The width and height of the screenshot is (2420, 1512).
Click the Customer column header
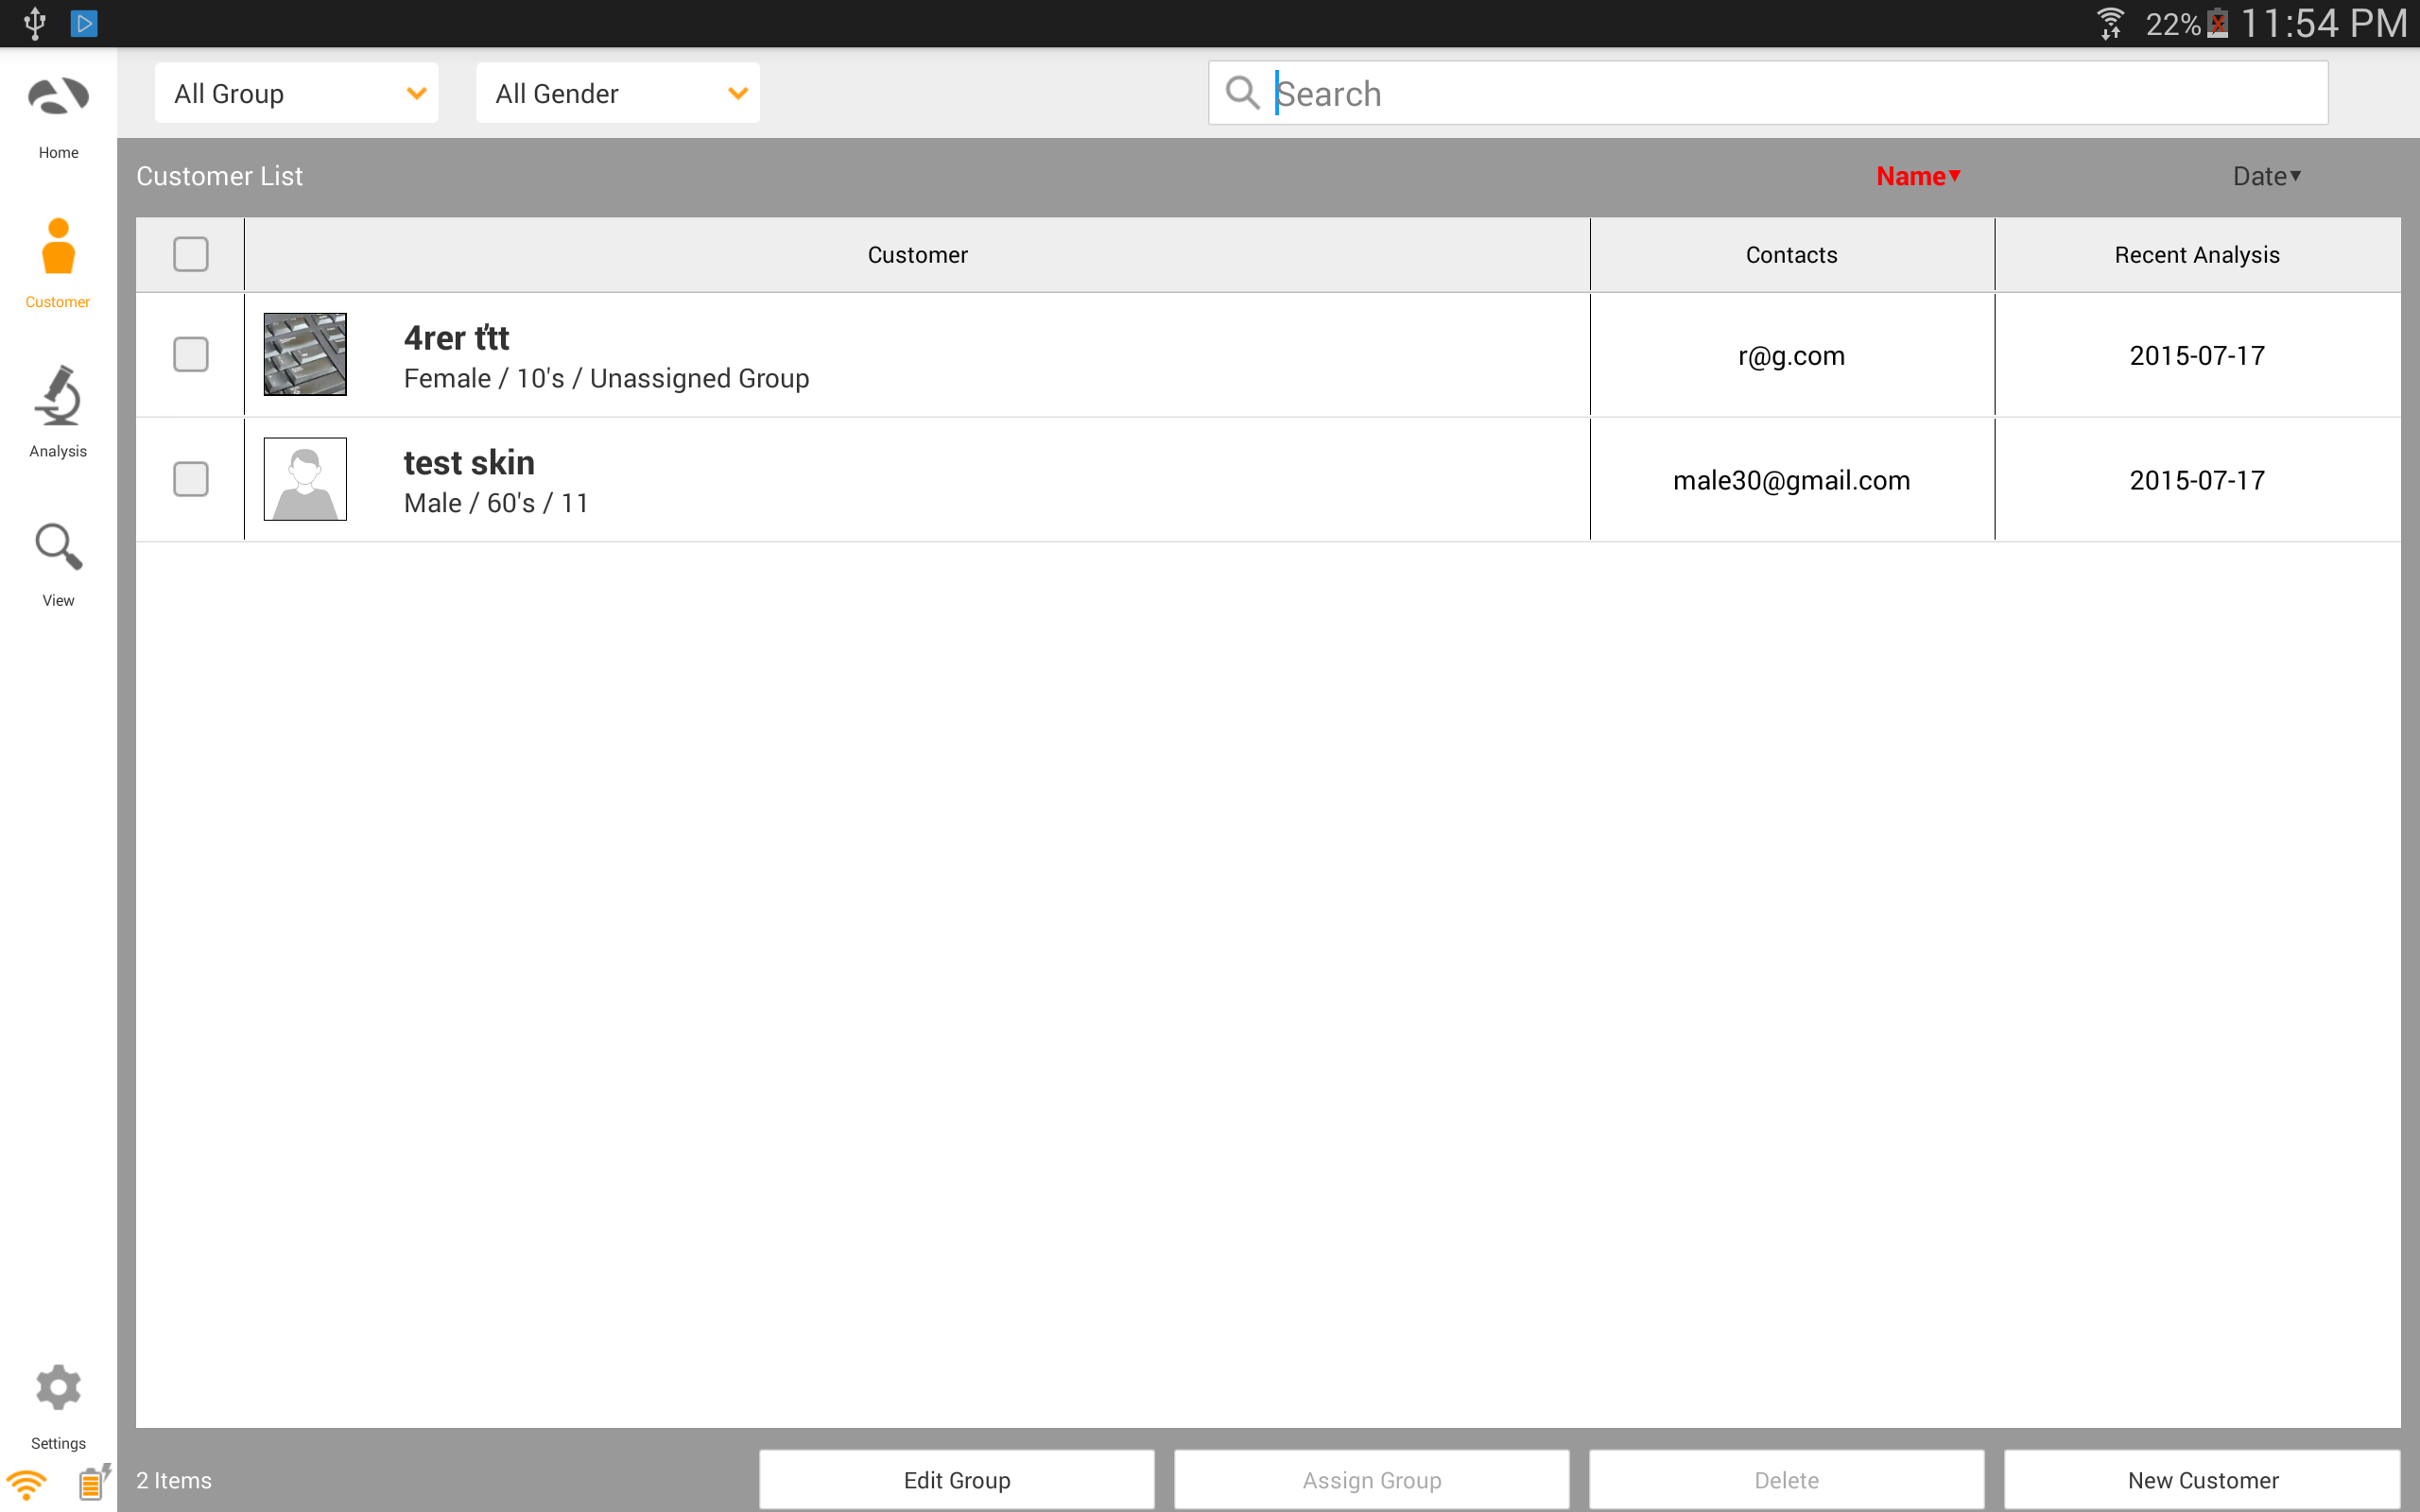(917, 255)
